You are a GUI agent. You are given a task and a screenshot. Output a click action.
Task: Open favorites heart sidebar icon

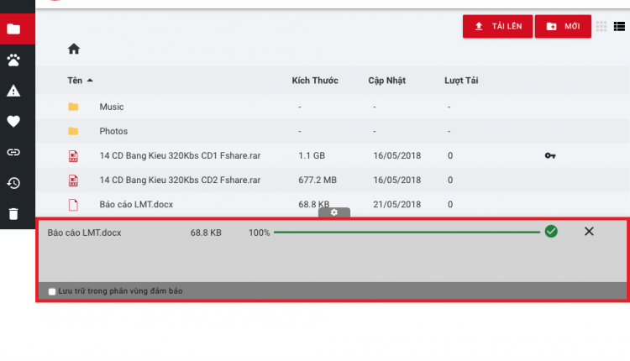pyautogui.click(x=13, y=121)
